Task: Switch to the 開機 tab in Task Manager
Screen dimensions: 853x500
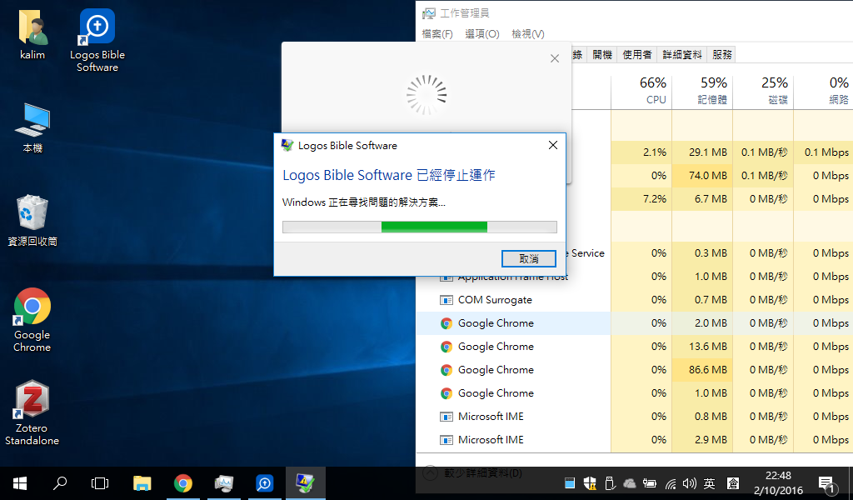Action: tap(602, 54)
